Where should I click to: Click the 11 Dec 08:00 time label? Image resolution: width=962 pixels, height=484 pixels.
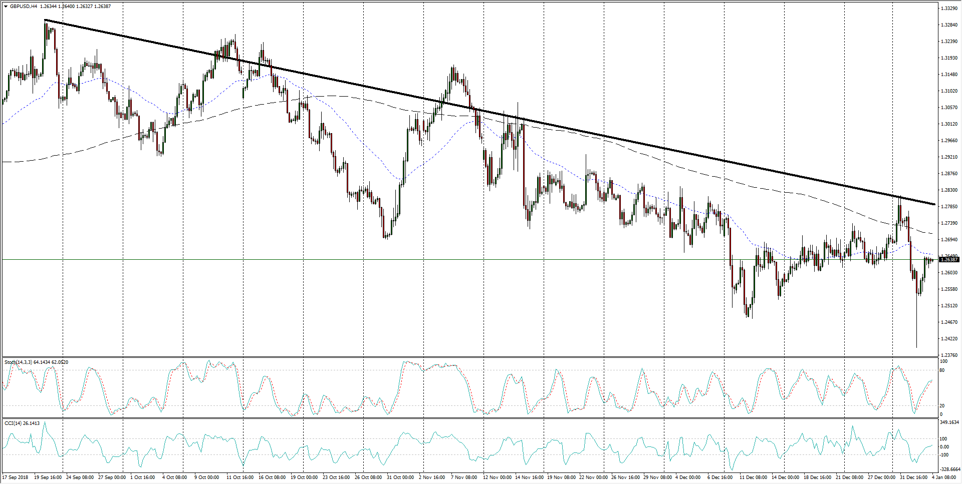pos(754,477)
